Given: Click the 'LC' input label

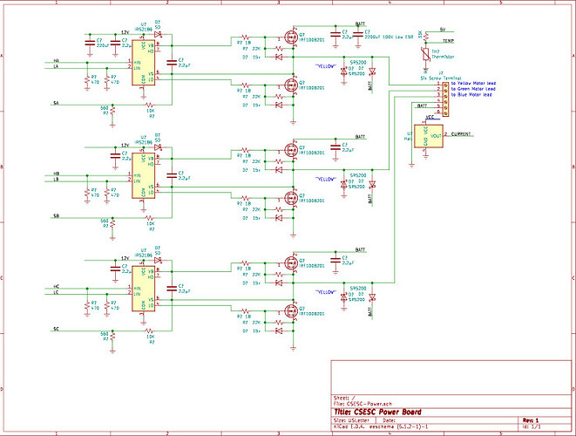Looking at the screenshot, I should click(56, 292).
